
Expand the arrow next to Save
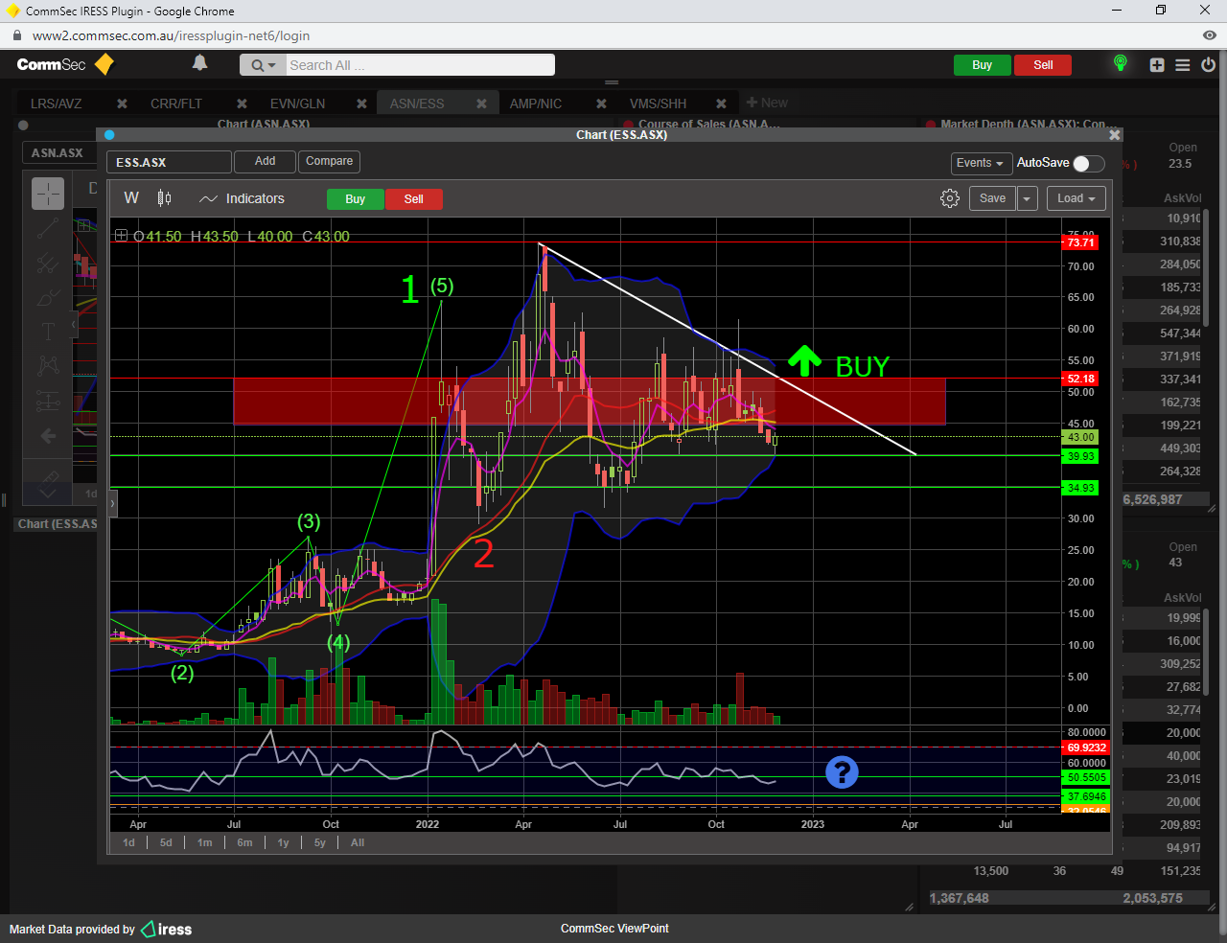coord(1027,198)
